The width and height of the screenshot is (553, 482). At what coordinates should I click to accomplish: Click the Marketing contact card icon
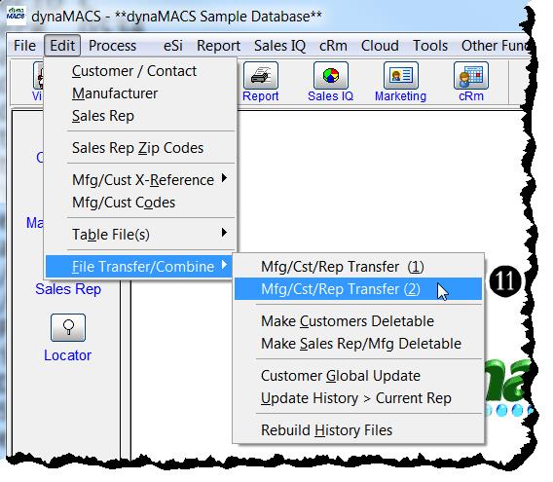(401, 76)
